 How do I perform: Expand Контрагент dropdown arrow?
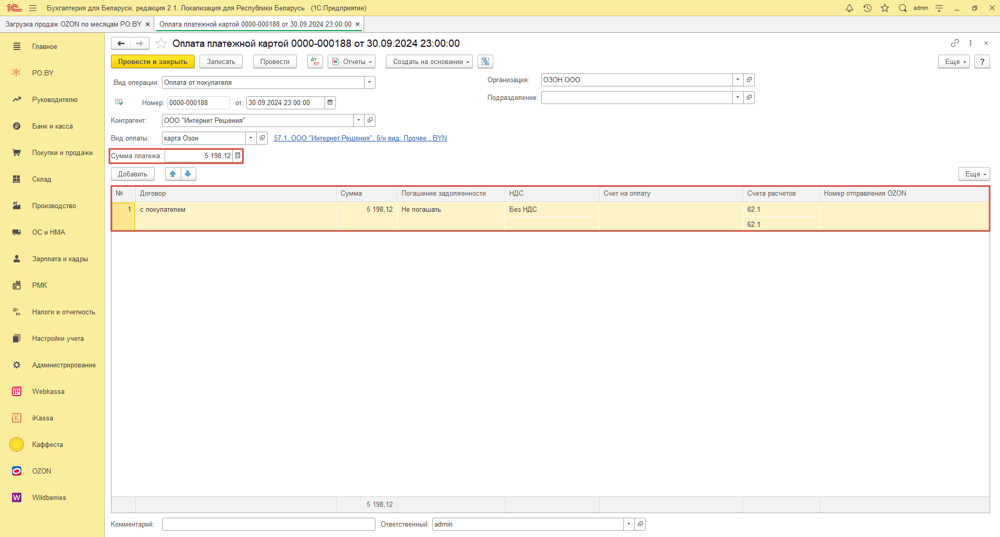(x=359, y=120)
